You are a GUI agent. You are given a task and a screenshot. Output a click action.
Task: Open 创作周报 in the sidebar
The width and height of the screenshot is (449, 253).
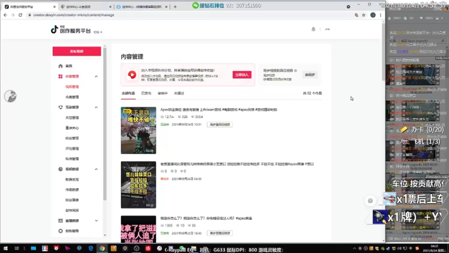click(72, 210)
